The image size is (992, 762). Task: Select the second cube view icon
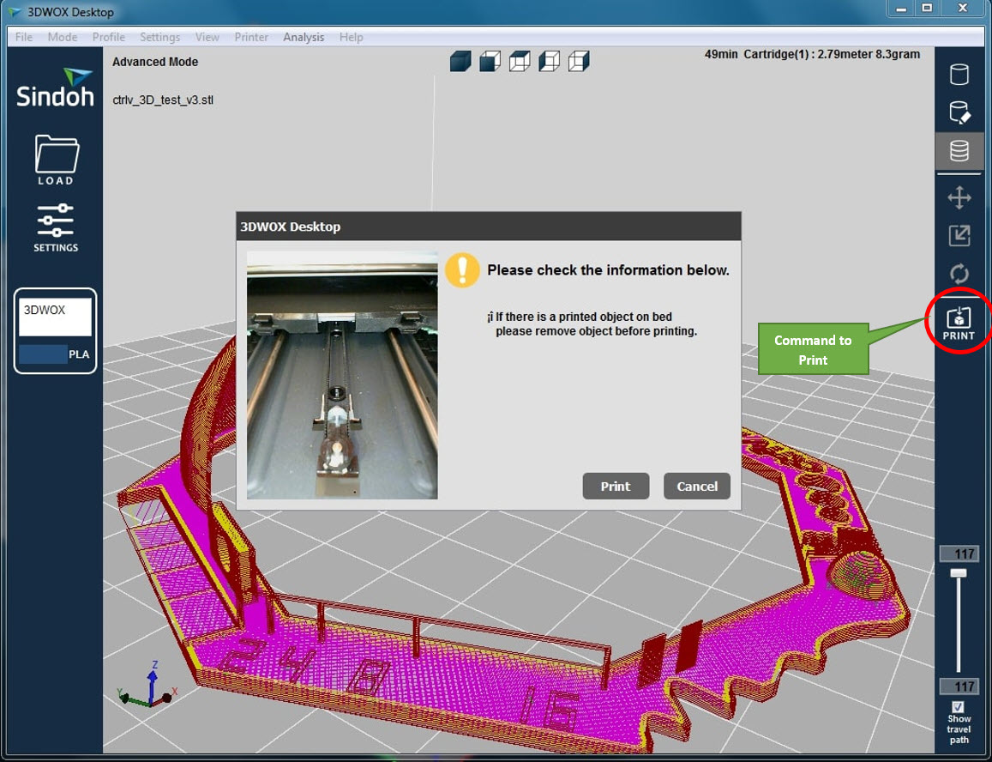click(x=490, y=62)
